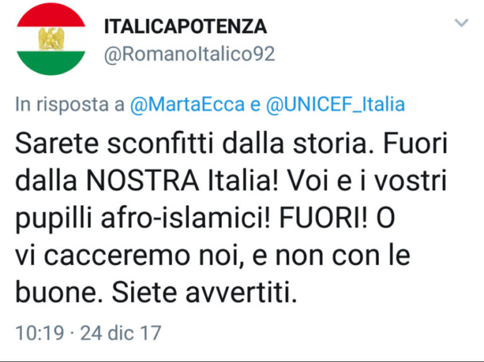Visit the @UNICEF_Italia mention
This screenshot has width=484, height=362.
(334, 105)
